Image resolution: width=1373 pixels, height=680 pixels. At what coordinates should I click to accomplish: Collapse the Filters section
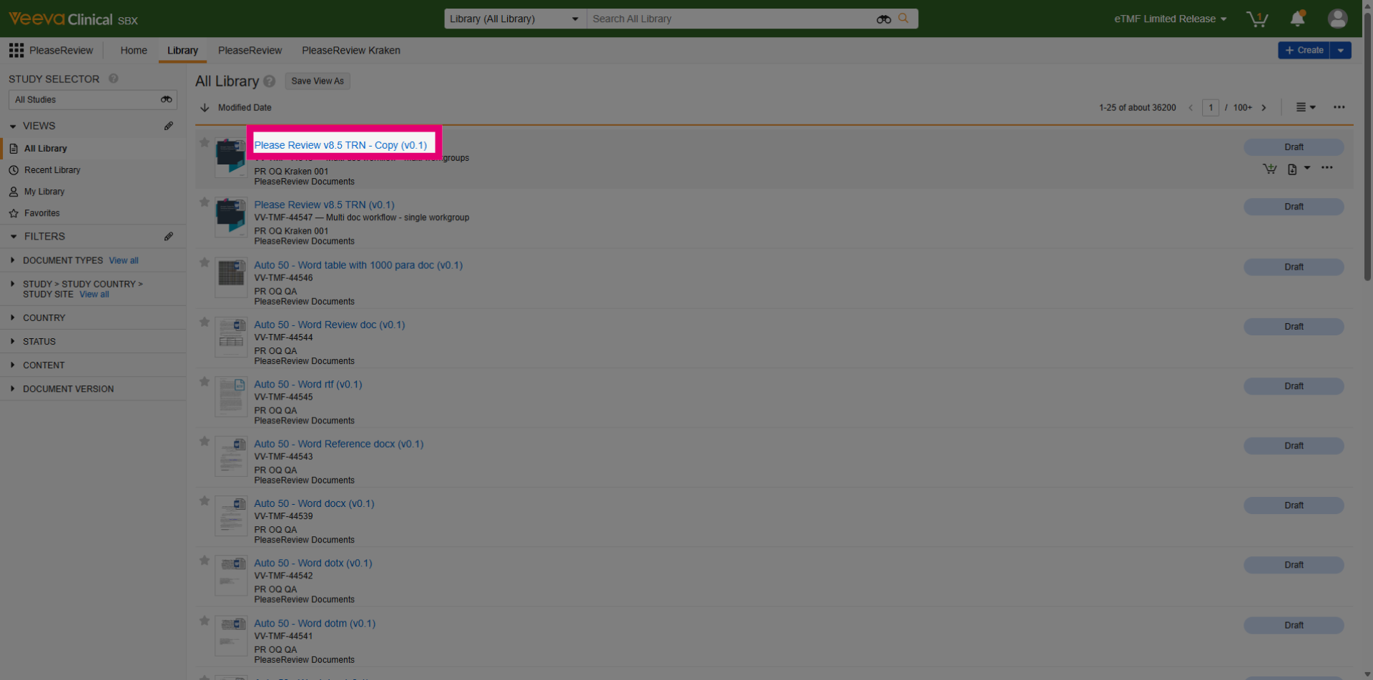13,236
